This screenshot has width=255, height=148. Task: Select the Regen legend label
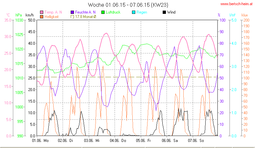pos(142,12)
